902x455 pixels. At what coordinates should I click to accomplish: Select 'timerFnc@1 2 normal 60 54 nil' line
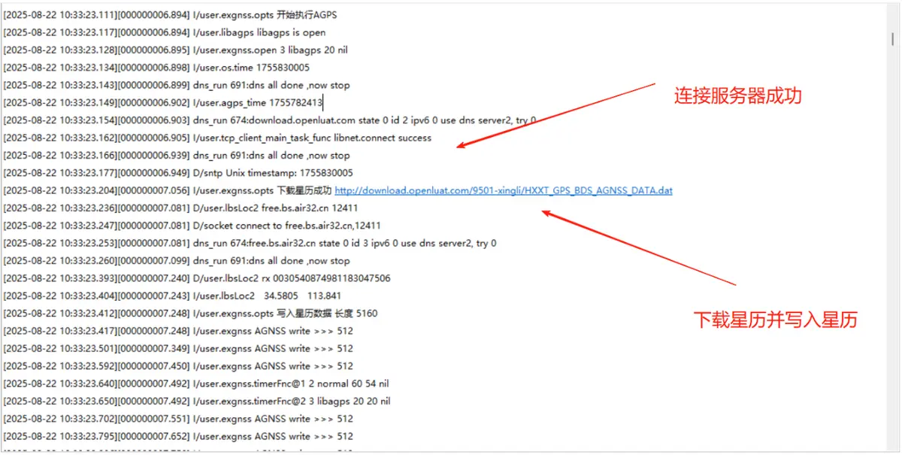coord(196,384)
